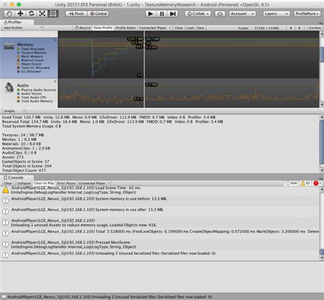Open the Layers dropdown

pos(276,14)
